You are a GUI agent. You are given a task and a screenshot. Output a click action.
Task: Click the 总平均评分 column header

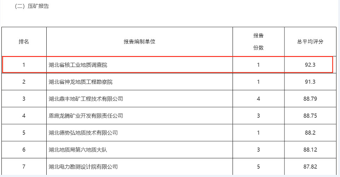pyautogui.click(x=310, y=42)
